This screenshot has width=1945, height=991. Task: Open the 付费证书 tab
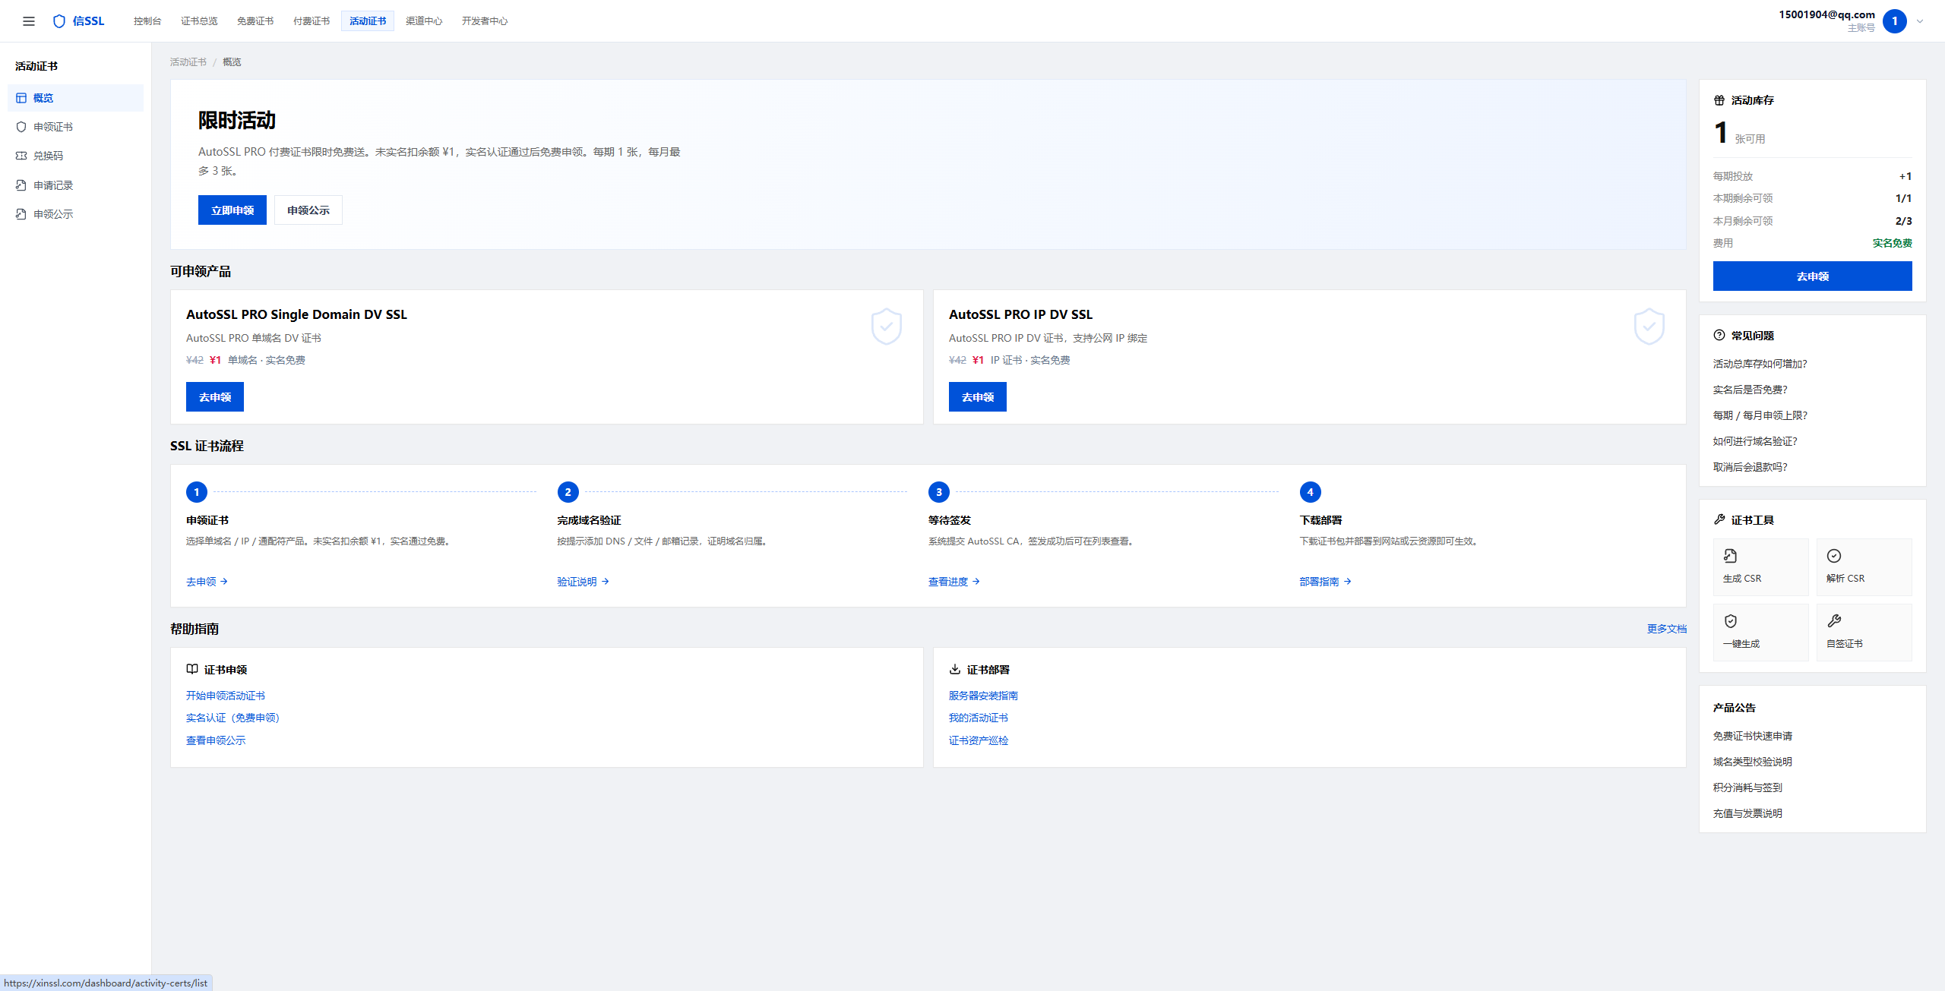[312, 21]
